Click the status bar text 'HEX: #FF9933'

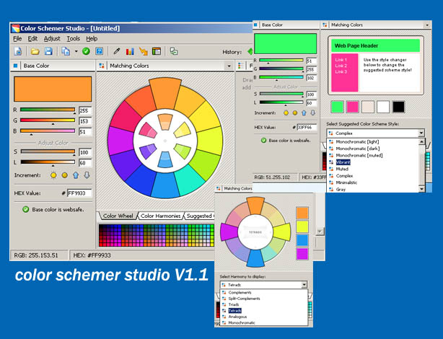click(92, 255)
